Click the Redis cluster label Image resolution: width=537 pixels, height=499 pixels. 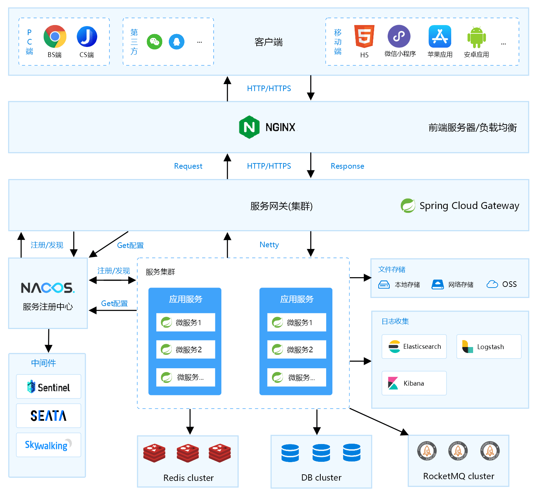[188, 478]
